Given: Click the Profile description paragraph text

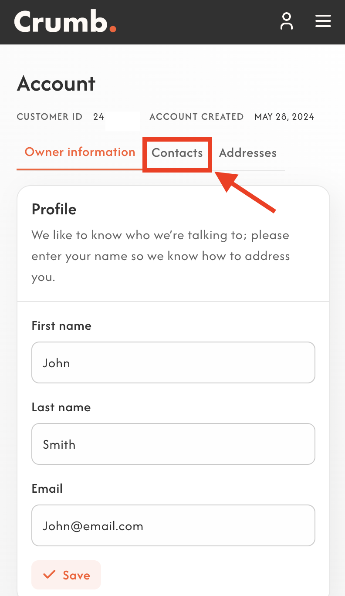Looking at the screenshot, I should [160, 256].
